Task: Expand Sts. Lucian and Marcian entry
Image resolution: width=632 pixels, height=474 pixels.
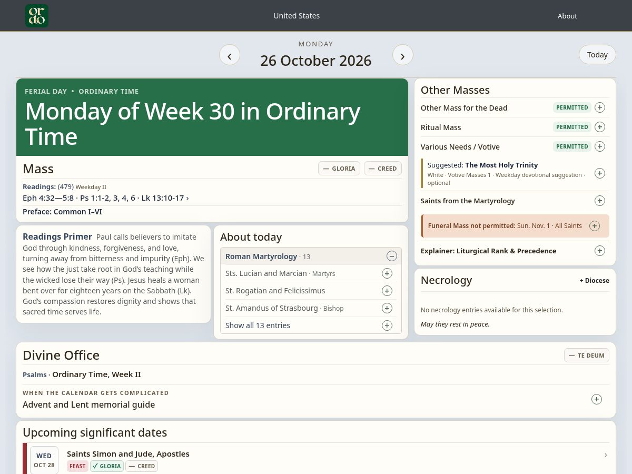Action: click(x=387, y=273)
